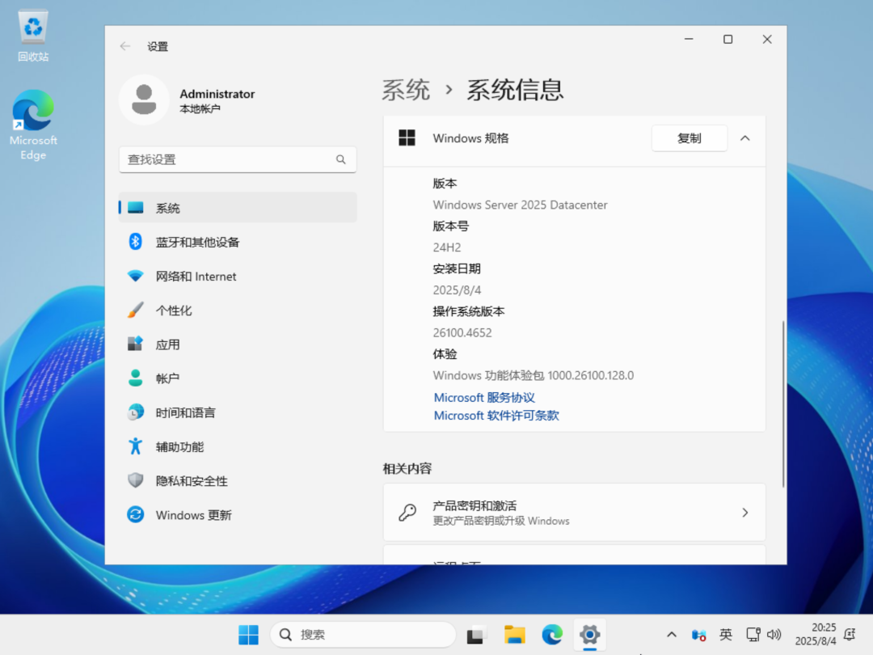This screenshot has width=873, height=655.
Task: Open the Recycle Bin desktop icon
Action: [x=33, y=36]
